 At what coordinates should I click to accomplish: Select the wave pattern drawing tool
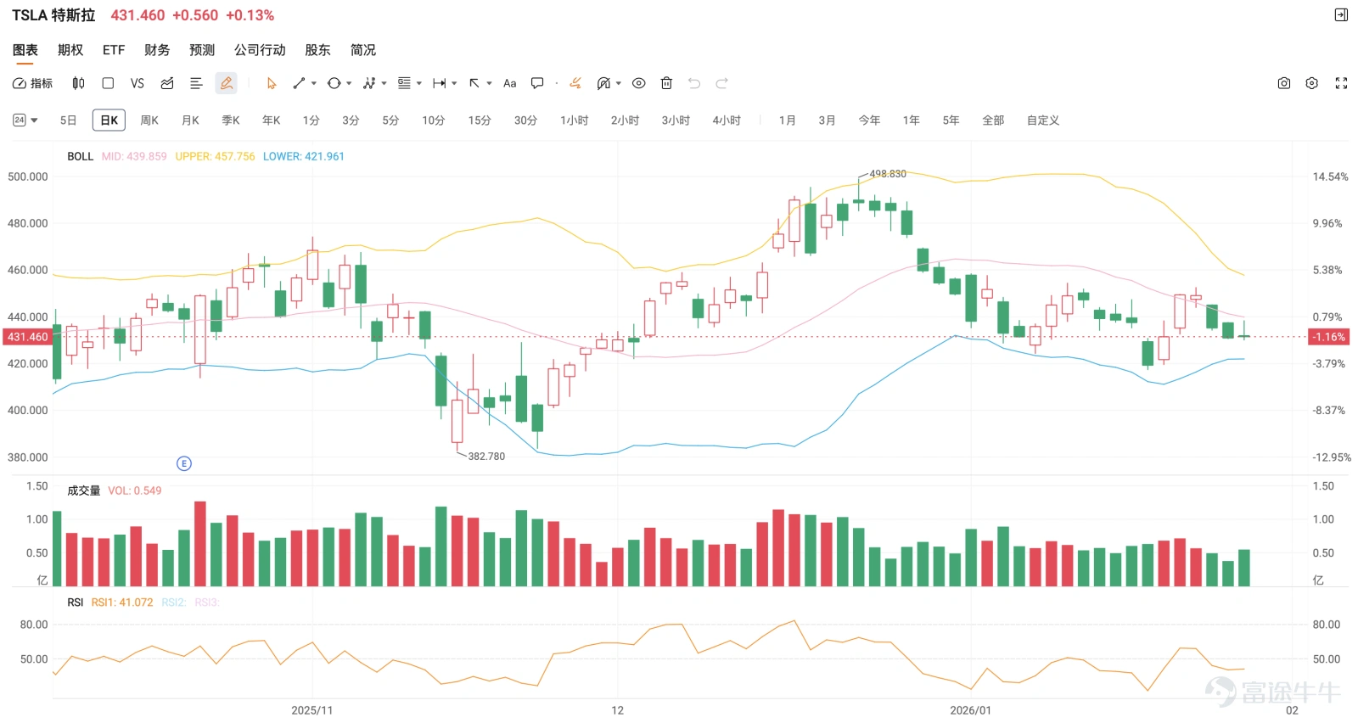tap(369, 83)
